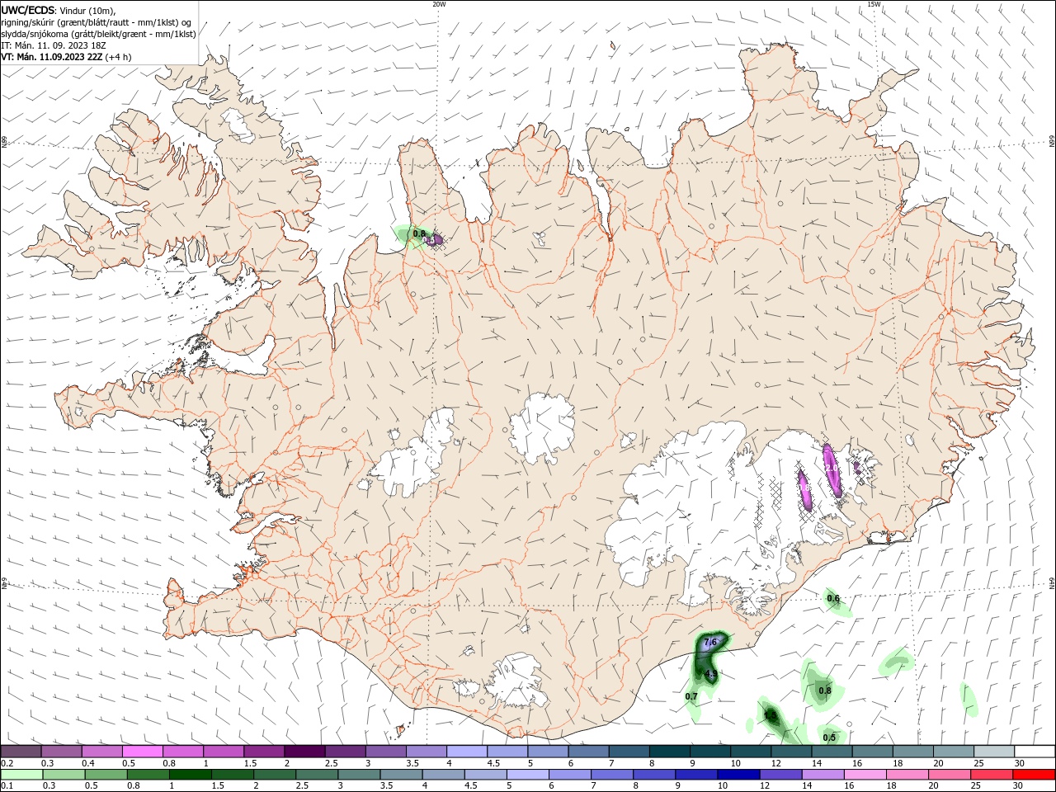This screenshot has width=1056, height=792.
Task: Click the 0.6 precipitation value off southeast coast
Action: click(833, 599)
